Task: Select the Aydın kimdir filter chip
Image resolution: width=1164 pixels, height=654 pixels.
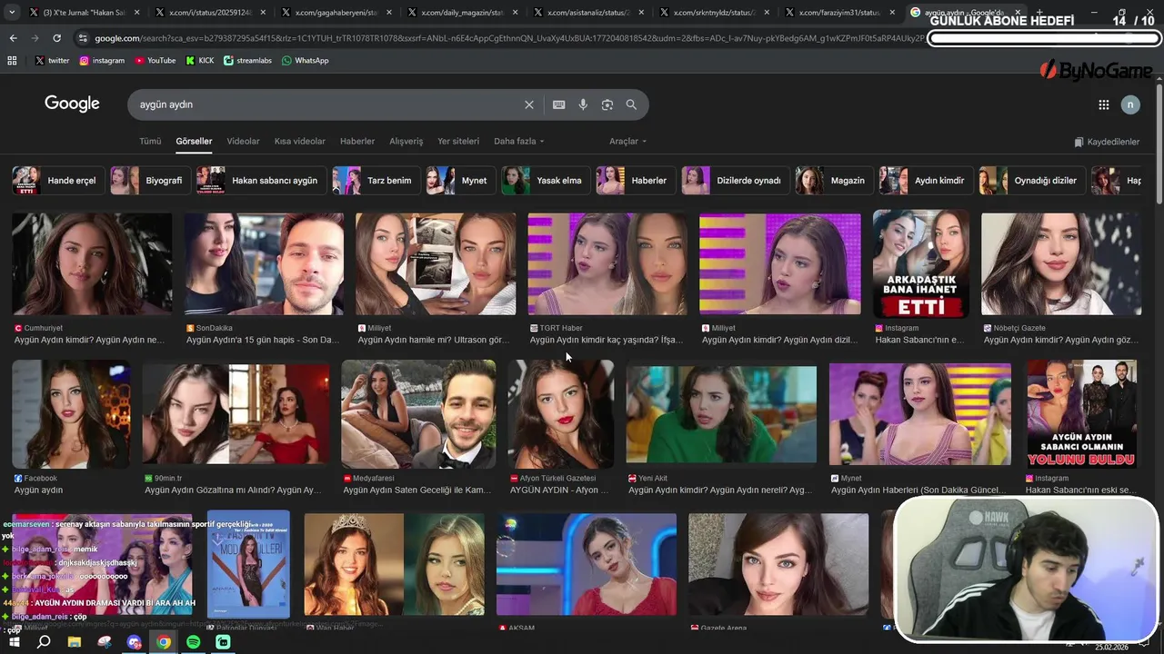Action: [x=927, y=180]
